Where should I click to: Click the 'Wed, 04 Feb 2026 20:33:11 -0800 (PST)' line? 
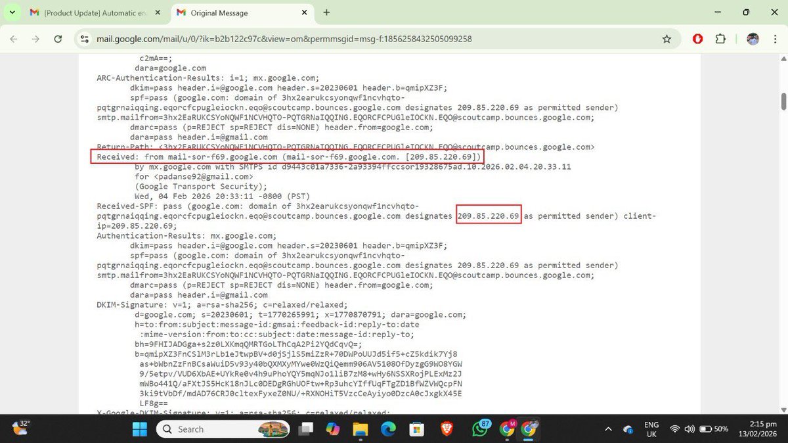222,197
